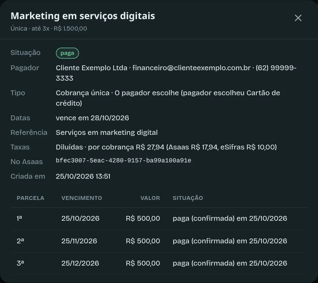Click the 'Situação' field label

tap(25, 53)
